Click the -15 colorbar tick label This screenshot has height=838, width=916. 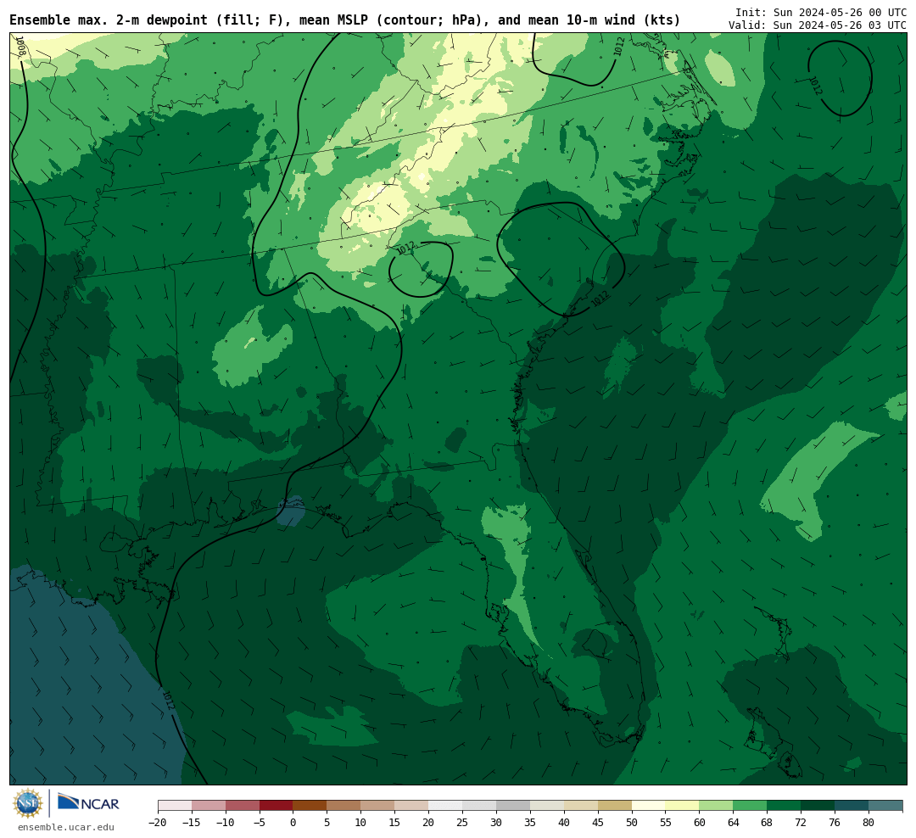click(x=192, y=823)
